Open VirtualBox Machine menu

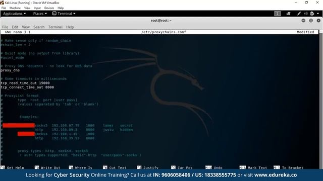pos(15,8)
